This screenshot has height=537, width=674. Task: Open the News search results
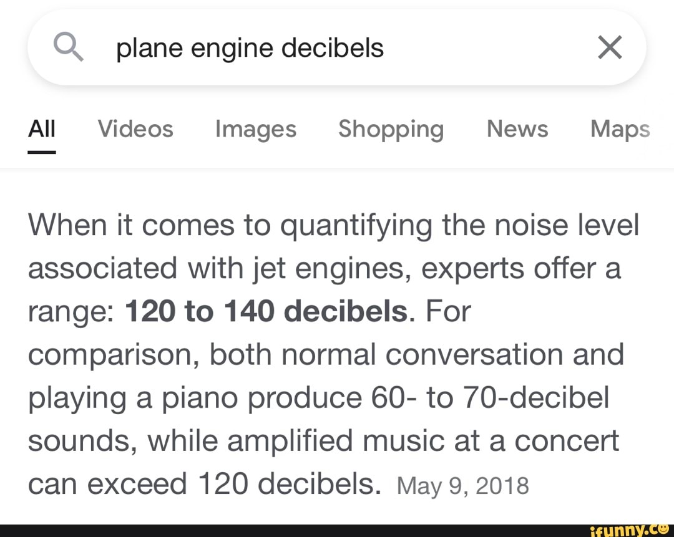[x=517, y=128]
